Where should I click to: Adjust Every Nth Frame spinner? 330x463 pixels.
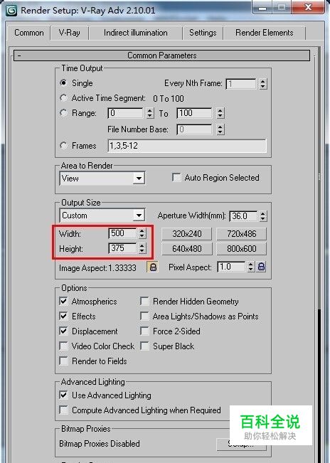pos(262,84)
